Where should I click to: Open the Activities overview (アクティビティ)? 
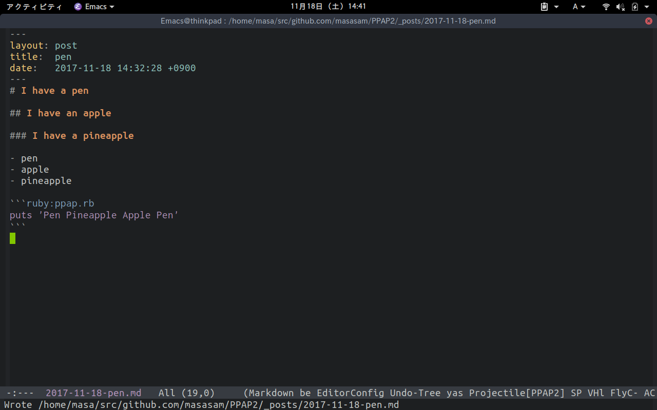34,7
